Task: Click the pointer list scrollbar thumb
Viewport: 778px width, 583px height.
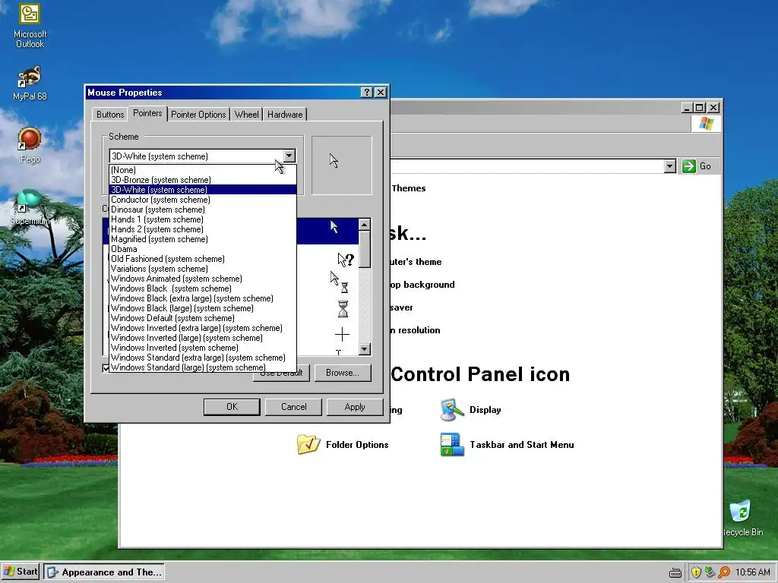Action: pos(364,249)
